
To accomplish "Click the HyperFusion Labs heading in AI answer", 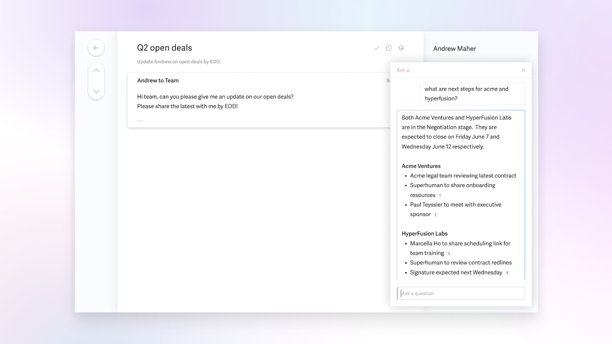I will click(425, 234).
